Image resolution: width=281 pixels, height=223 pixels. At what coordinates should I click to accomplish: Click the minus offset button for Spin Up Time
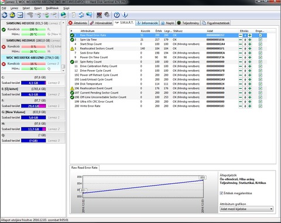click(x=241, y=40)
